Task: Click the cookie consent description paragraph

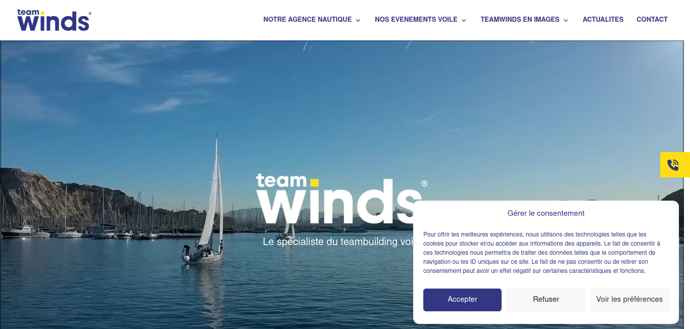Action: click(x=541, y=253)
